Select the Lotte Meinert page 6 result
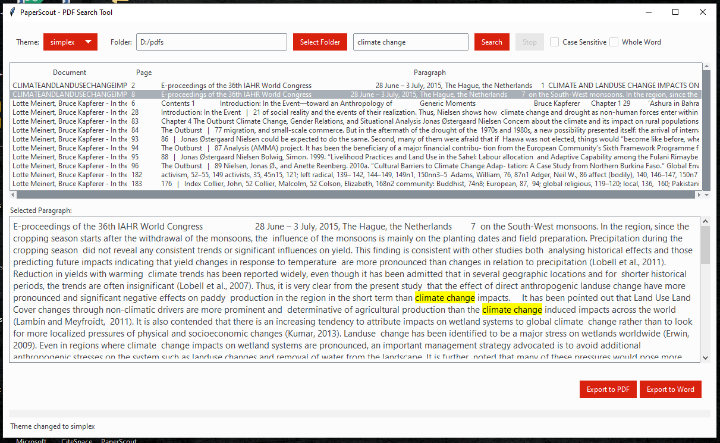The width and height of the screenshot is (720, 443). [356, 103]
